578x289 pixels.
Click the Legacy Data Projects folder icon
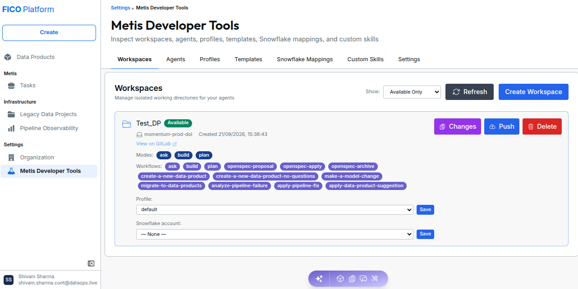[x=11, y=114]
